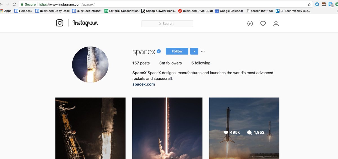Open the profile person icon
This screenshot has width=338, height=159.
(x=276, y=24)
